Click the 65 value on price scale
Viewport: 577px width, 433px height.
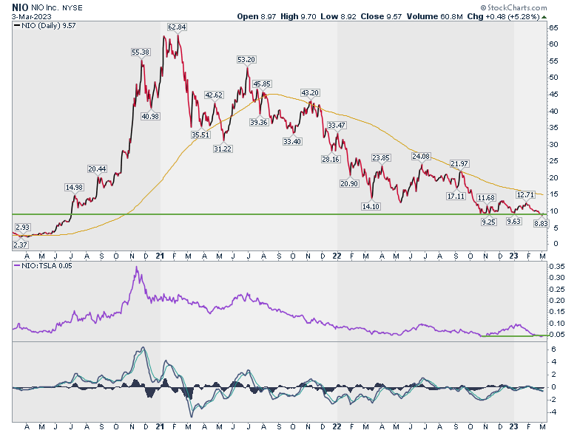coord(554,28)
